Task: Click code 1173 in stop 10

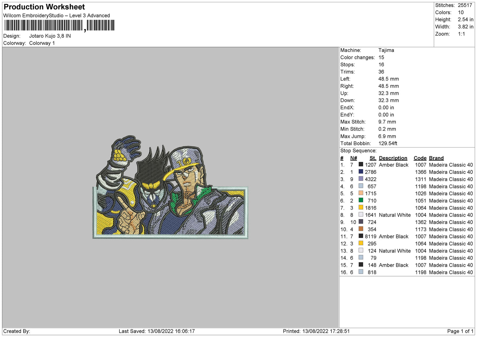Action: (421, 229)
